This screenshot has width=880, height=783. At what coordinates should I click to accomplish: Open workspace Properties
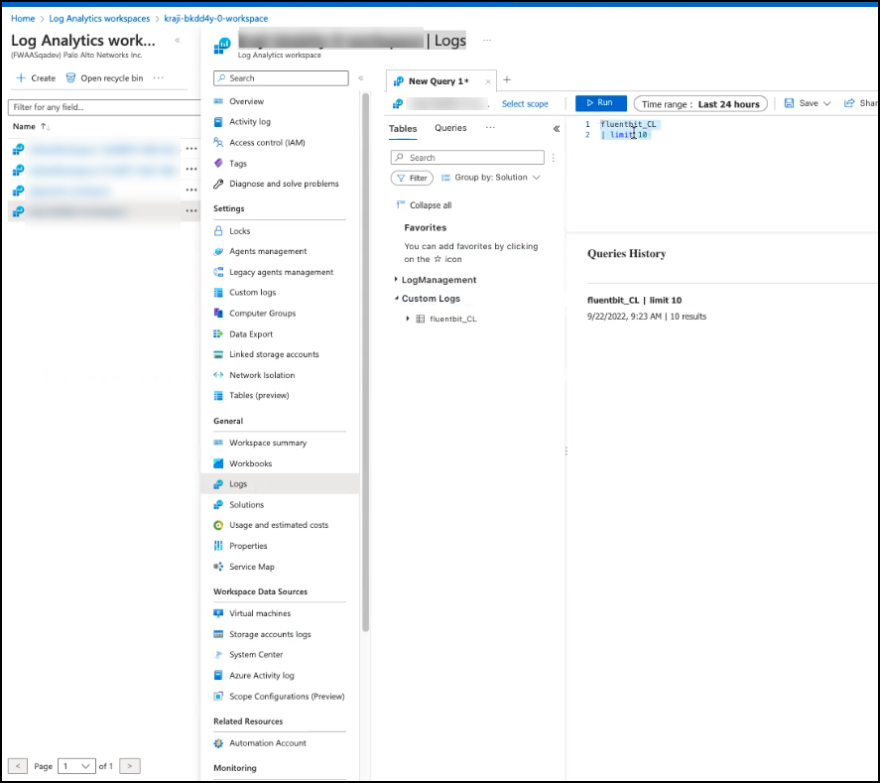[x=248, y=546]
